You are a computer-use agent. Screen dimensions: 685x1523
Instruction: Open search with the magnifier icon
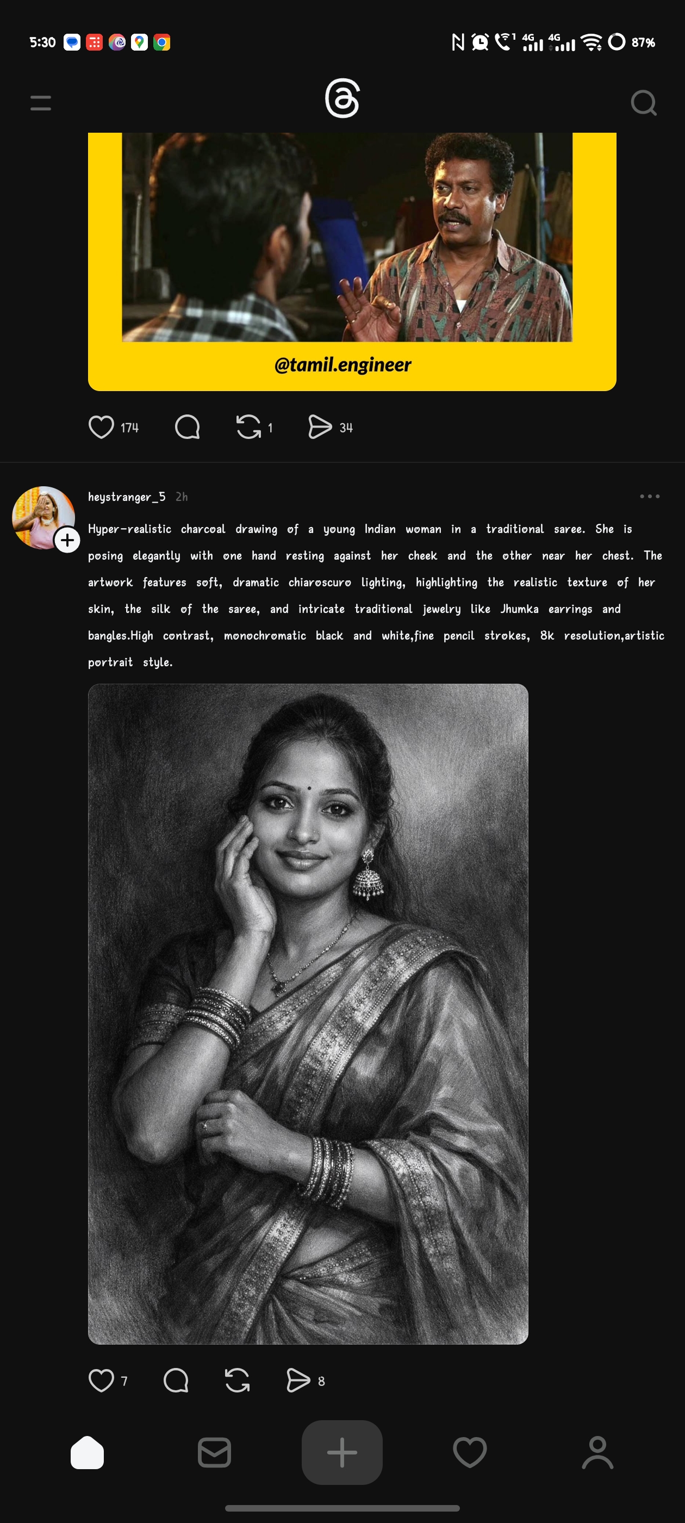[x=644, y=103]
